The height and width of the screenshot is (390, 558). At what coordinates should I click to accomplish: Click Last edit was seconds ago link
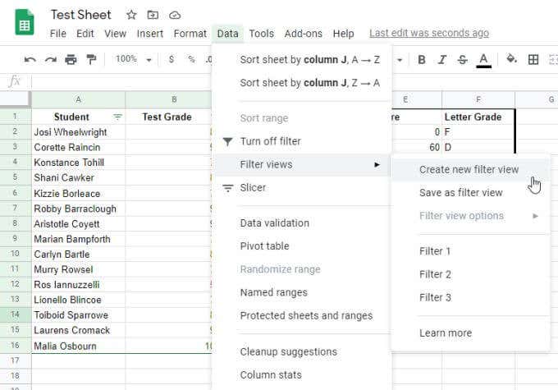[428, 34]
